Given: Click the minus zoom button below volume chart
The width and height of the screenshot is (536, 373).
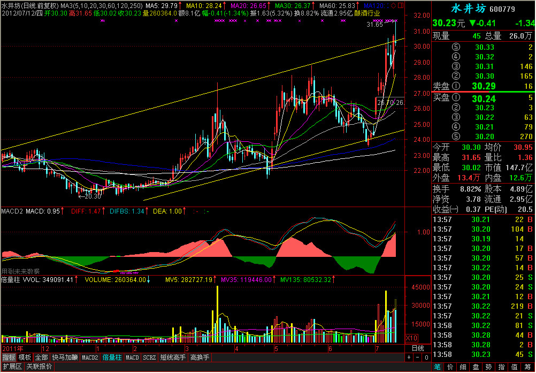Looking at the screenshot, I should coord(418,357).
